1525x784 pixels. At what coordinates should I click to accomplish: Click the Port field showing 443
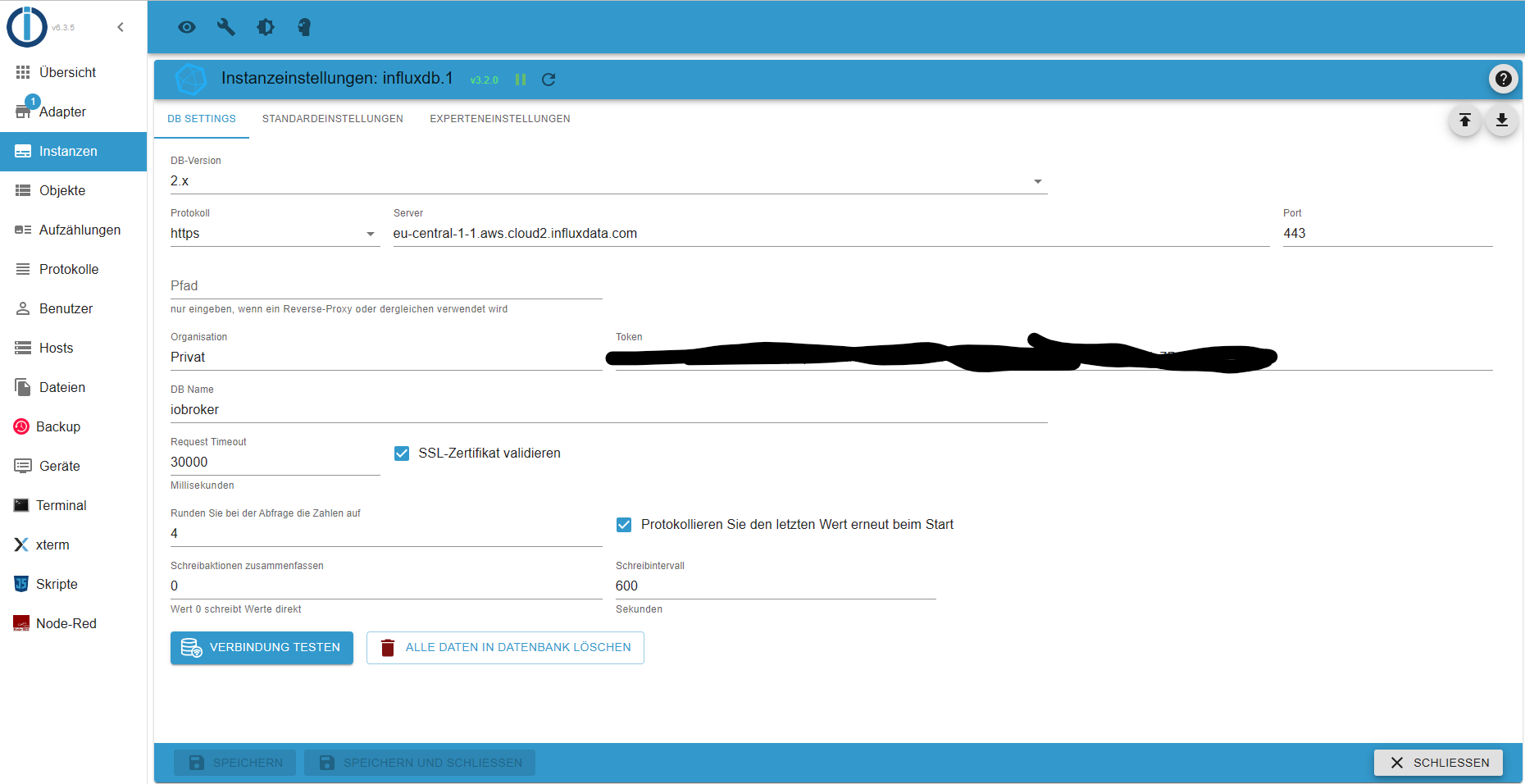coord(1388,234)
